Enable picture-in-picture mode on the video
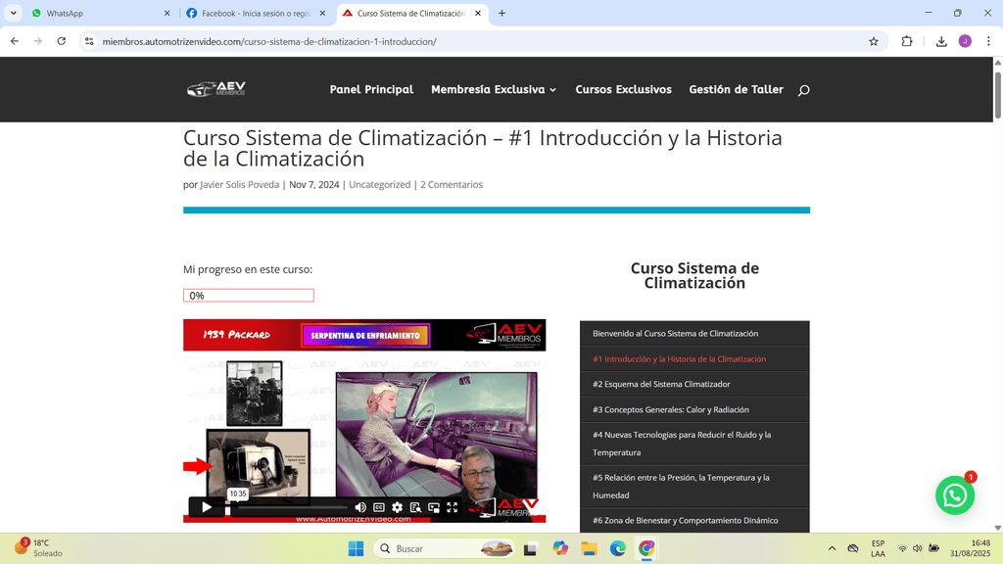 (434, 507)
